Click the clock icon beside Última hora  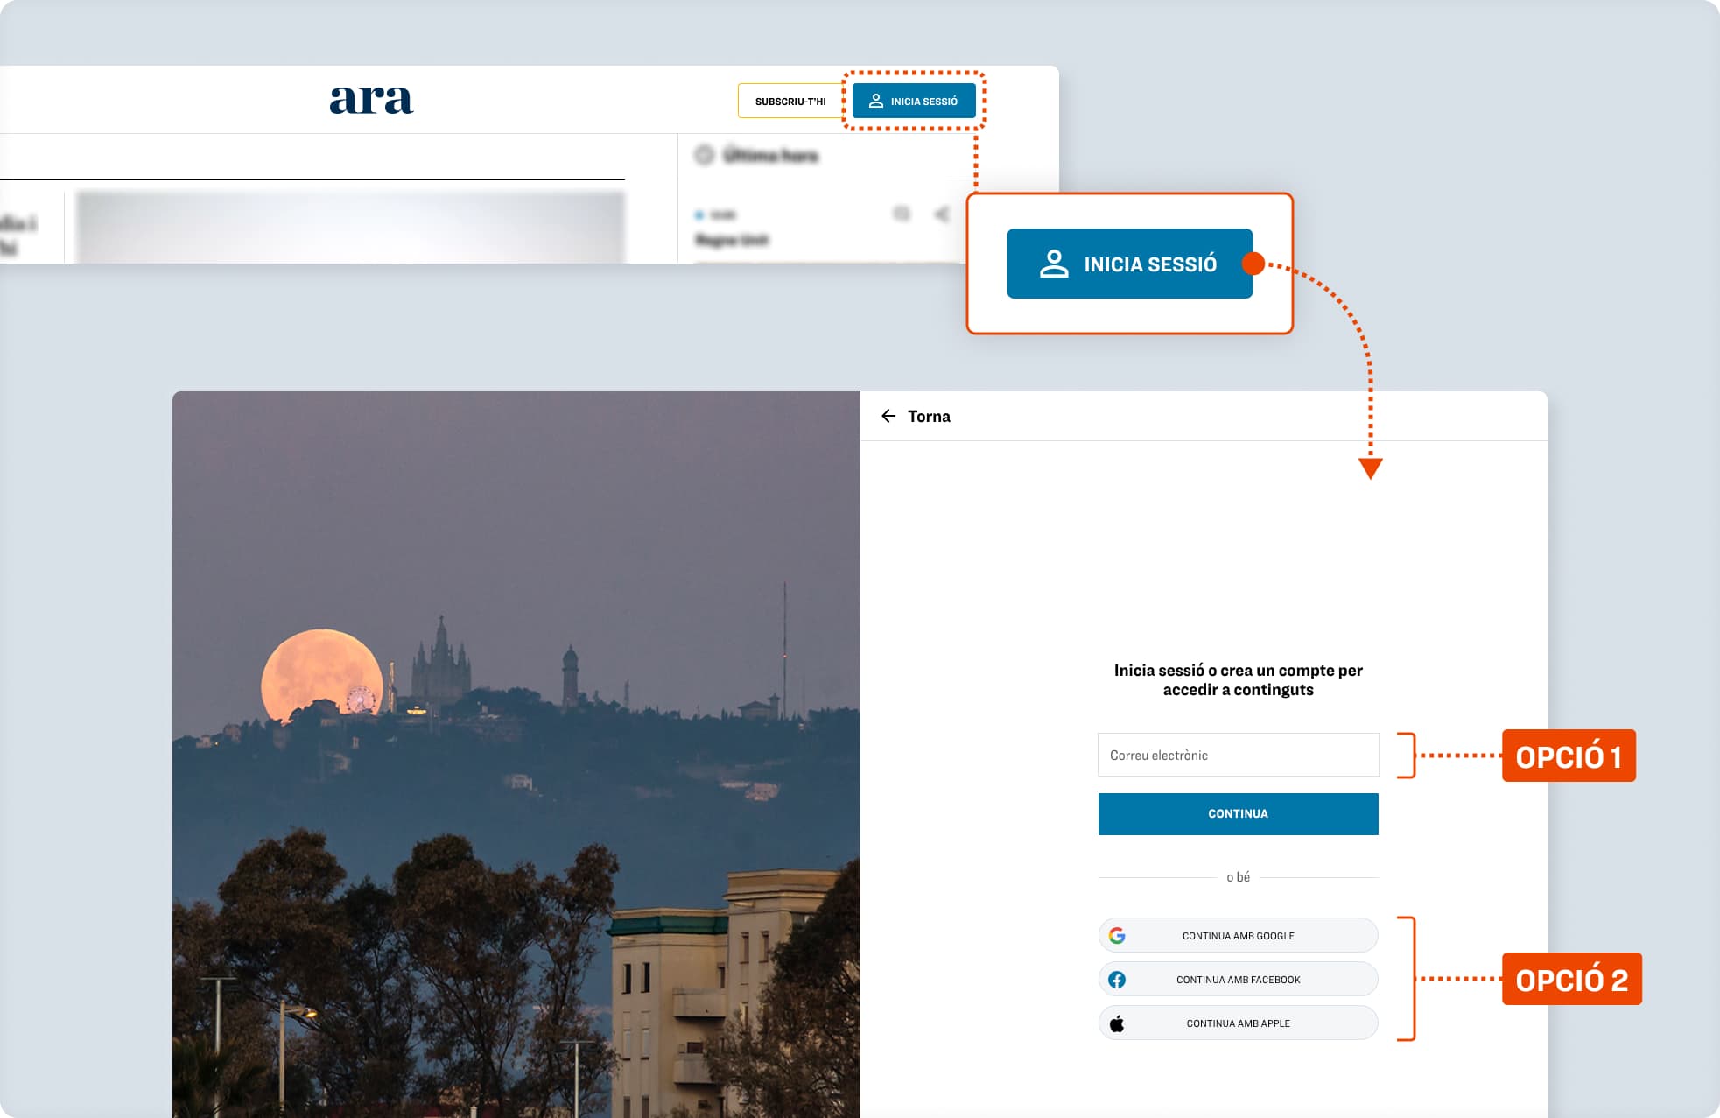(704, 156)
